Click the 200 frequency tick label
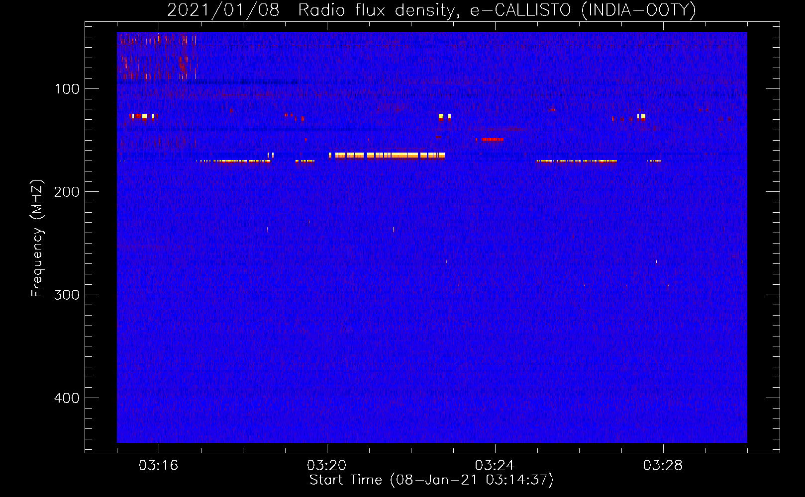This screenshot has height=497, width=805. click(x=67, y=192)
